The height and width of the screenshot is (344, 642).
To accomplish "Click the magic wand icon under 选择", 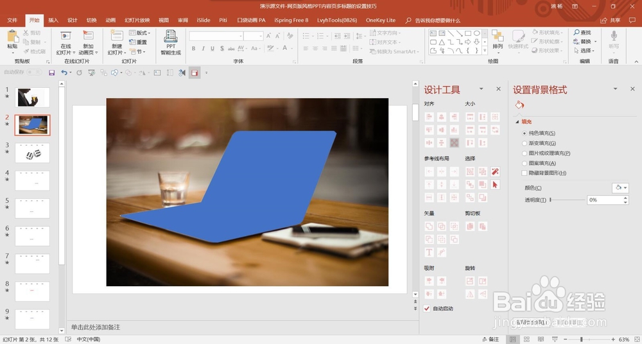I will click(495, 171).
